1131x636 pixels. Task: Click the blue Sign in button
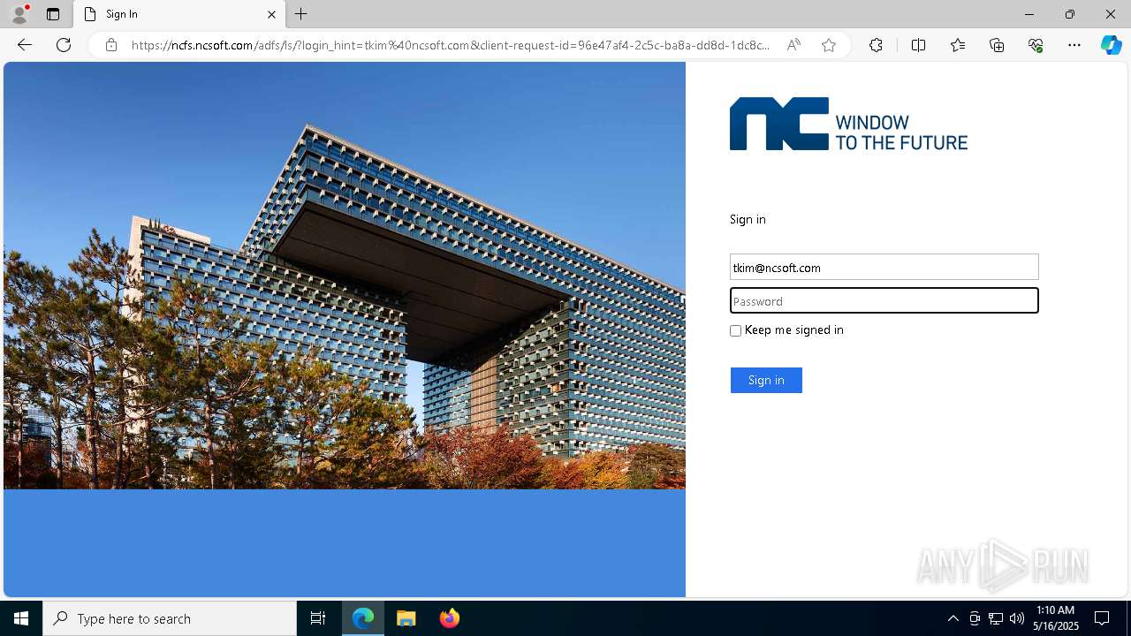[766, 380]
